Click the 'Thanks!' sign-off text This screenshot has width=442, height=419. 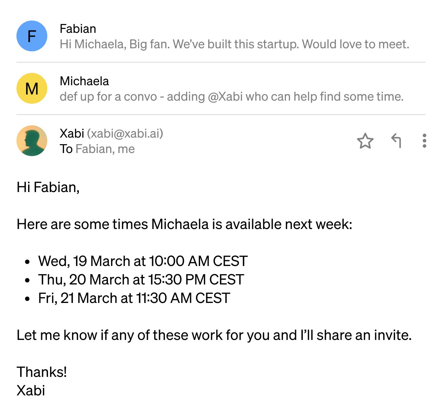pyautogui.click(x=42, y=372)
